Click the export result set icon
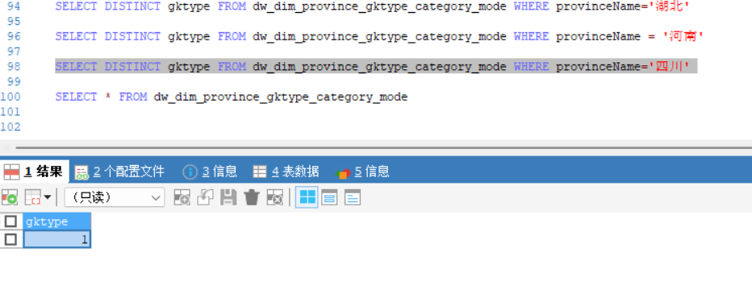Image resolution: width=752 pixels, height=302 pixels. tap(9, 197)
